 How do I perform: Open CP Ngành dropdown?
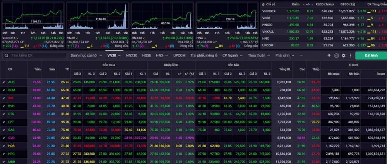(x=232, y=55)
